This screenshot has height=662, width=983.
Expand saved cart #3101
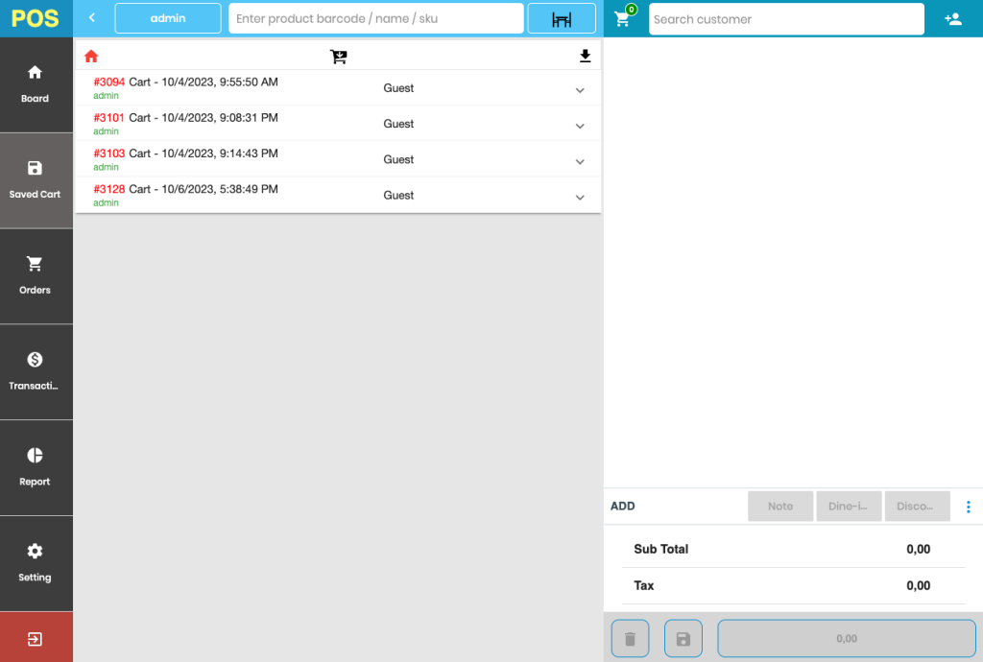coord(580,126)
